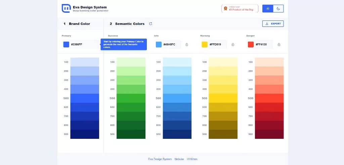
Task: Select the Info 100 shade
Action: coord(177,62)
